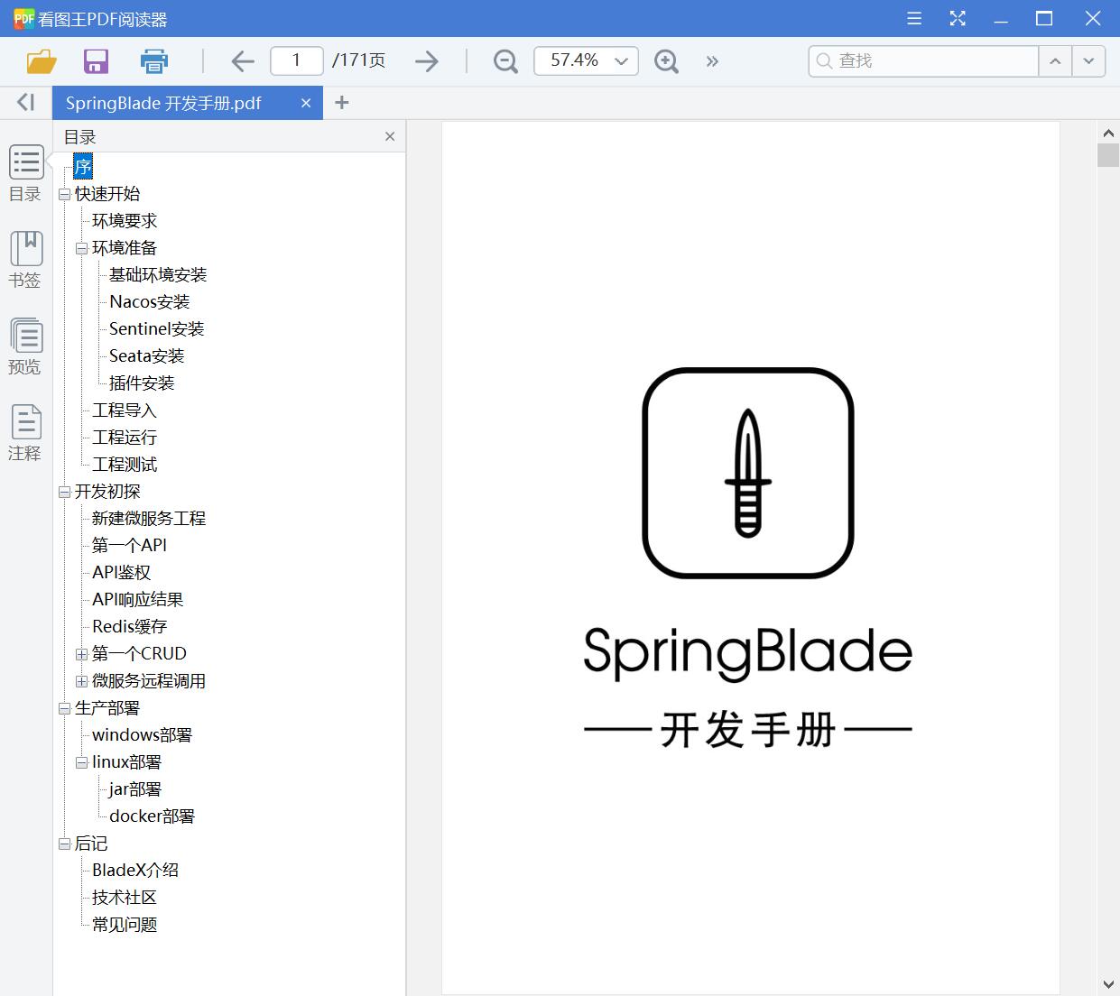Jump to BladeX介绍 section
Image resolution: width=1120 pixels, height=996 pixels.
(x=135, y=871)
